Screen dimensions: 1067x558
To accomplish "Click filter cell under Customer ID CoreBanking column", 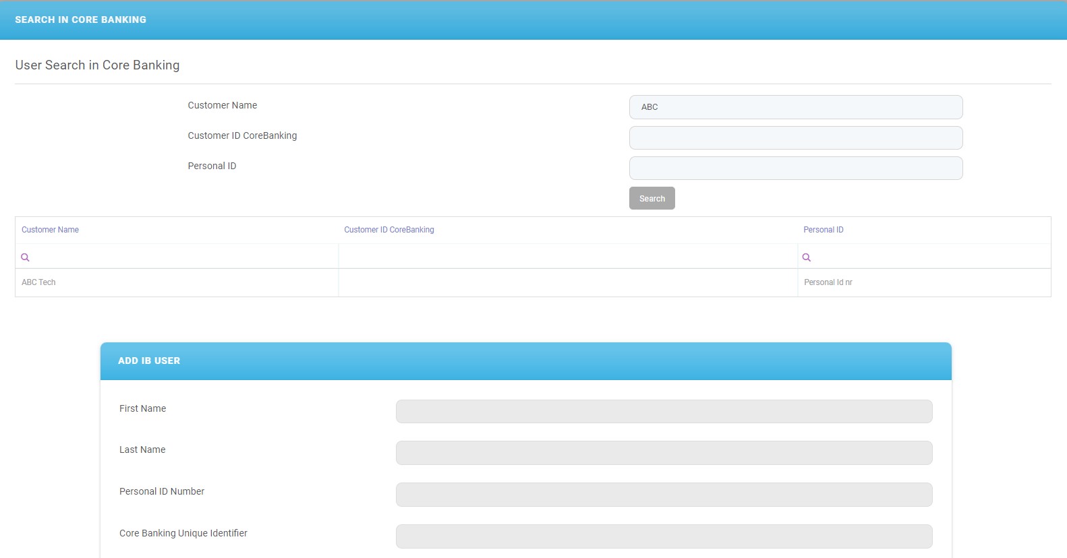I will (x=567, y=257).
